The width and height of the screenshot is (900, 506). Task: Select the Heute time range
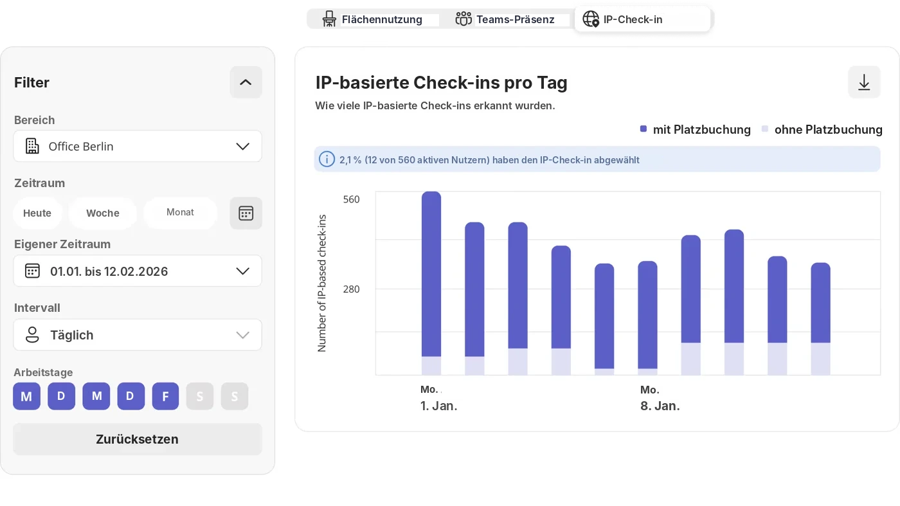(x=37, y=213)
